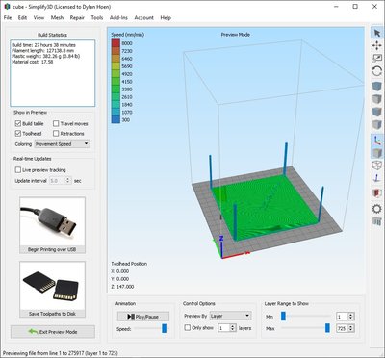Click Save Toolpaths to Disk button
This screenshot has height=358, width=385.
(x=52, y=314)
